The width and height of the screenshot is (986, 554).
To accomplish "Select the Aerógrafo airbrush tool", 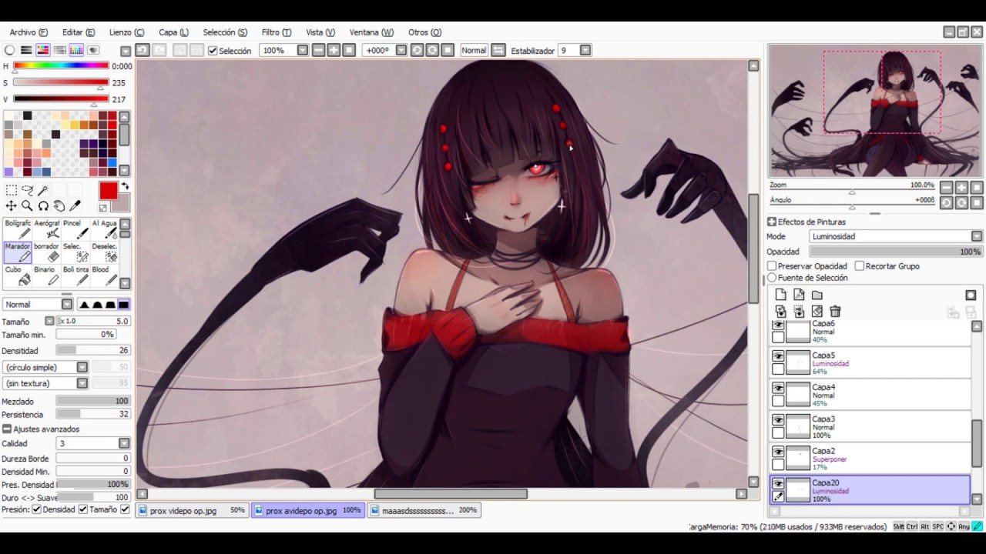I will [46, 229].
